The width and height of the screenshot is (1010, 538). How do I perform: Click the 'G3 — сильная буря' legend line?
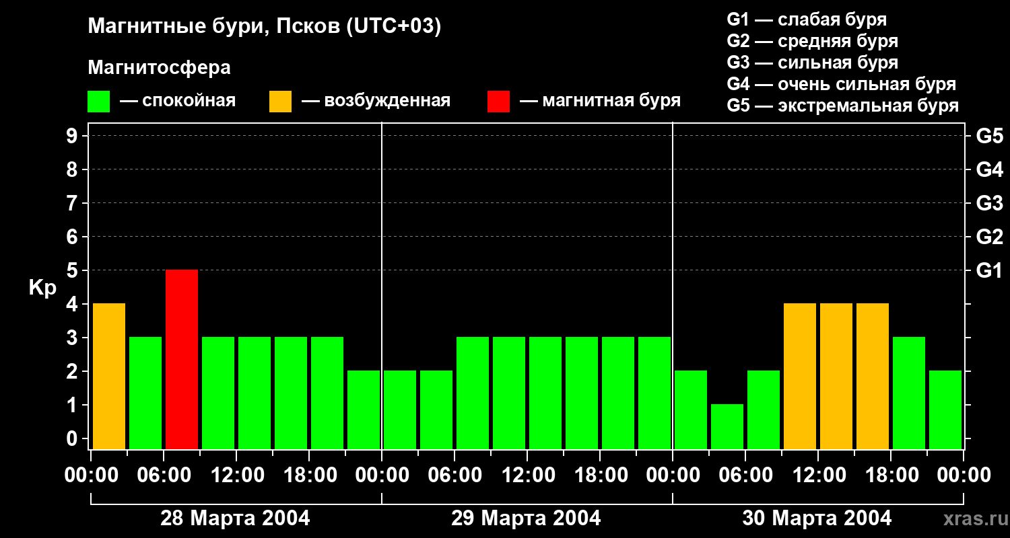coord(812,63)
